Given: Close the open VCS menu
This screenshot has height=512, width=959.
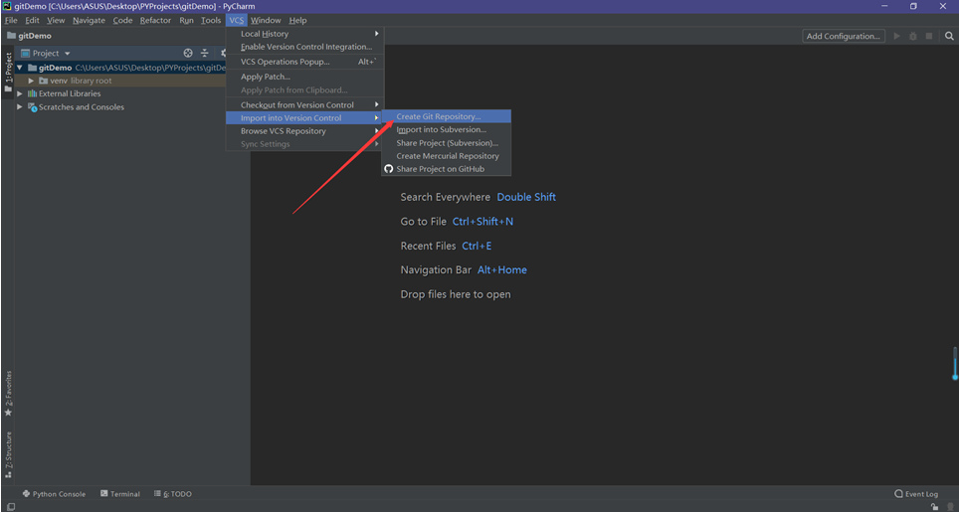Looking at the screenshot, I should [236, 20].
